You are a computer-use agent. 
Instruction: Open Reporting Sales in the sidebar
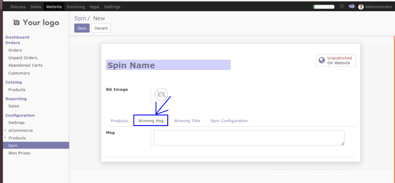coord(14,106)
